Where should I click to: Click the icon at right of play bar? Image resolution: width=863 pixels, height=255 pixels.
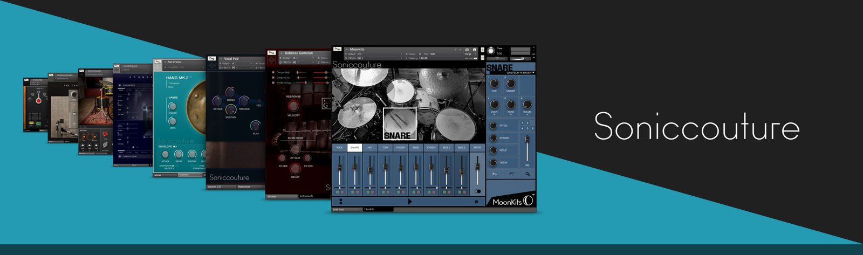click(x=477, y=202)
